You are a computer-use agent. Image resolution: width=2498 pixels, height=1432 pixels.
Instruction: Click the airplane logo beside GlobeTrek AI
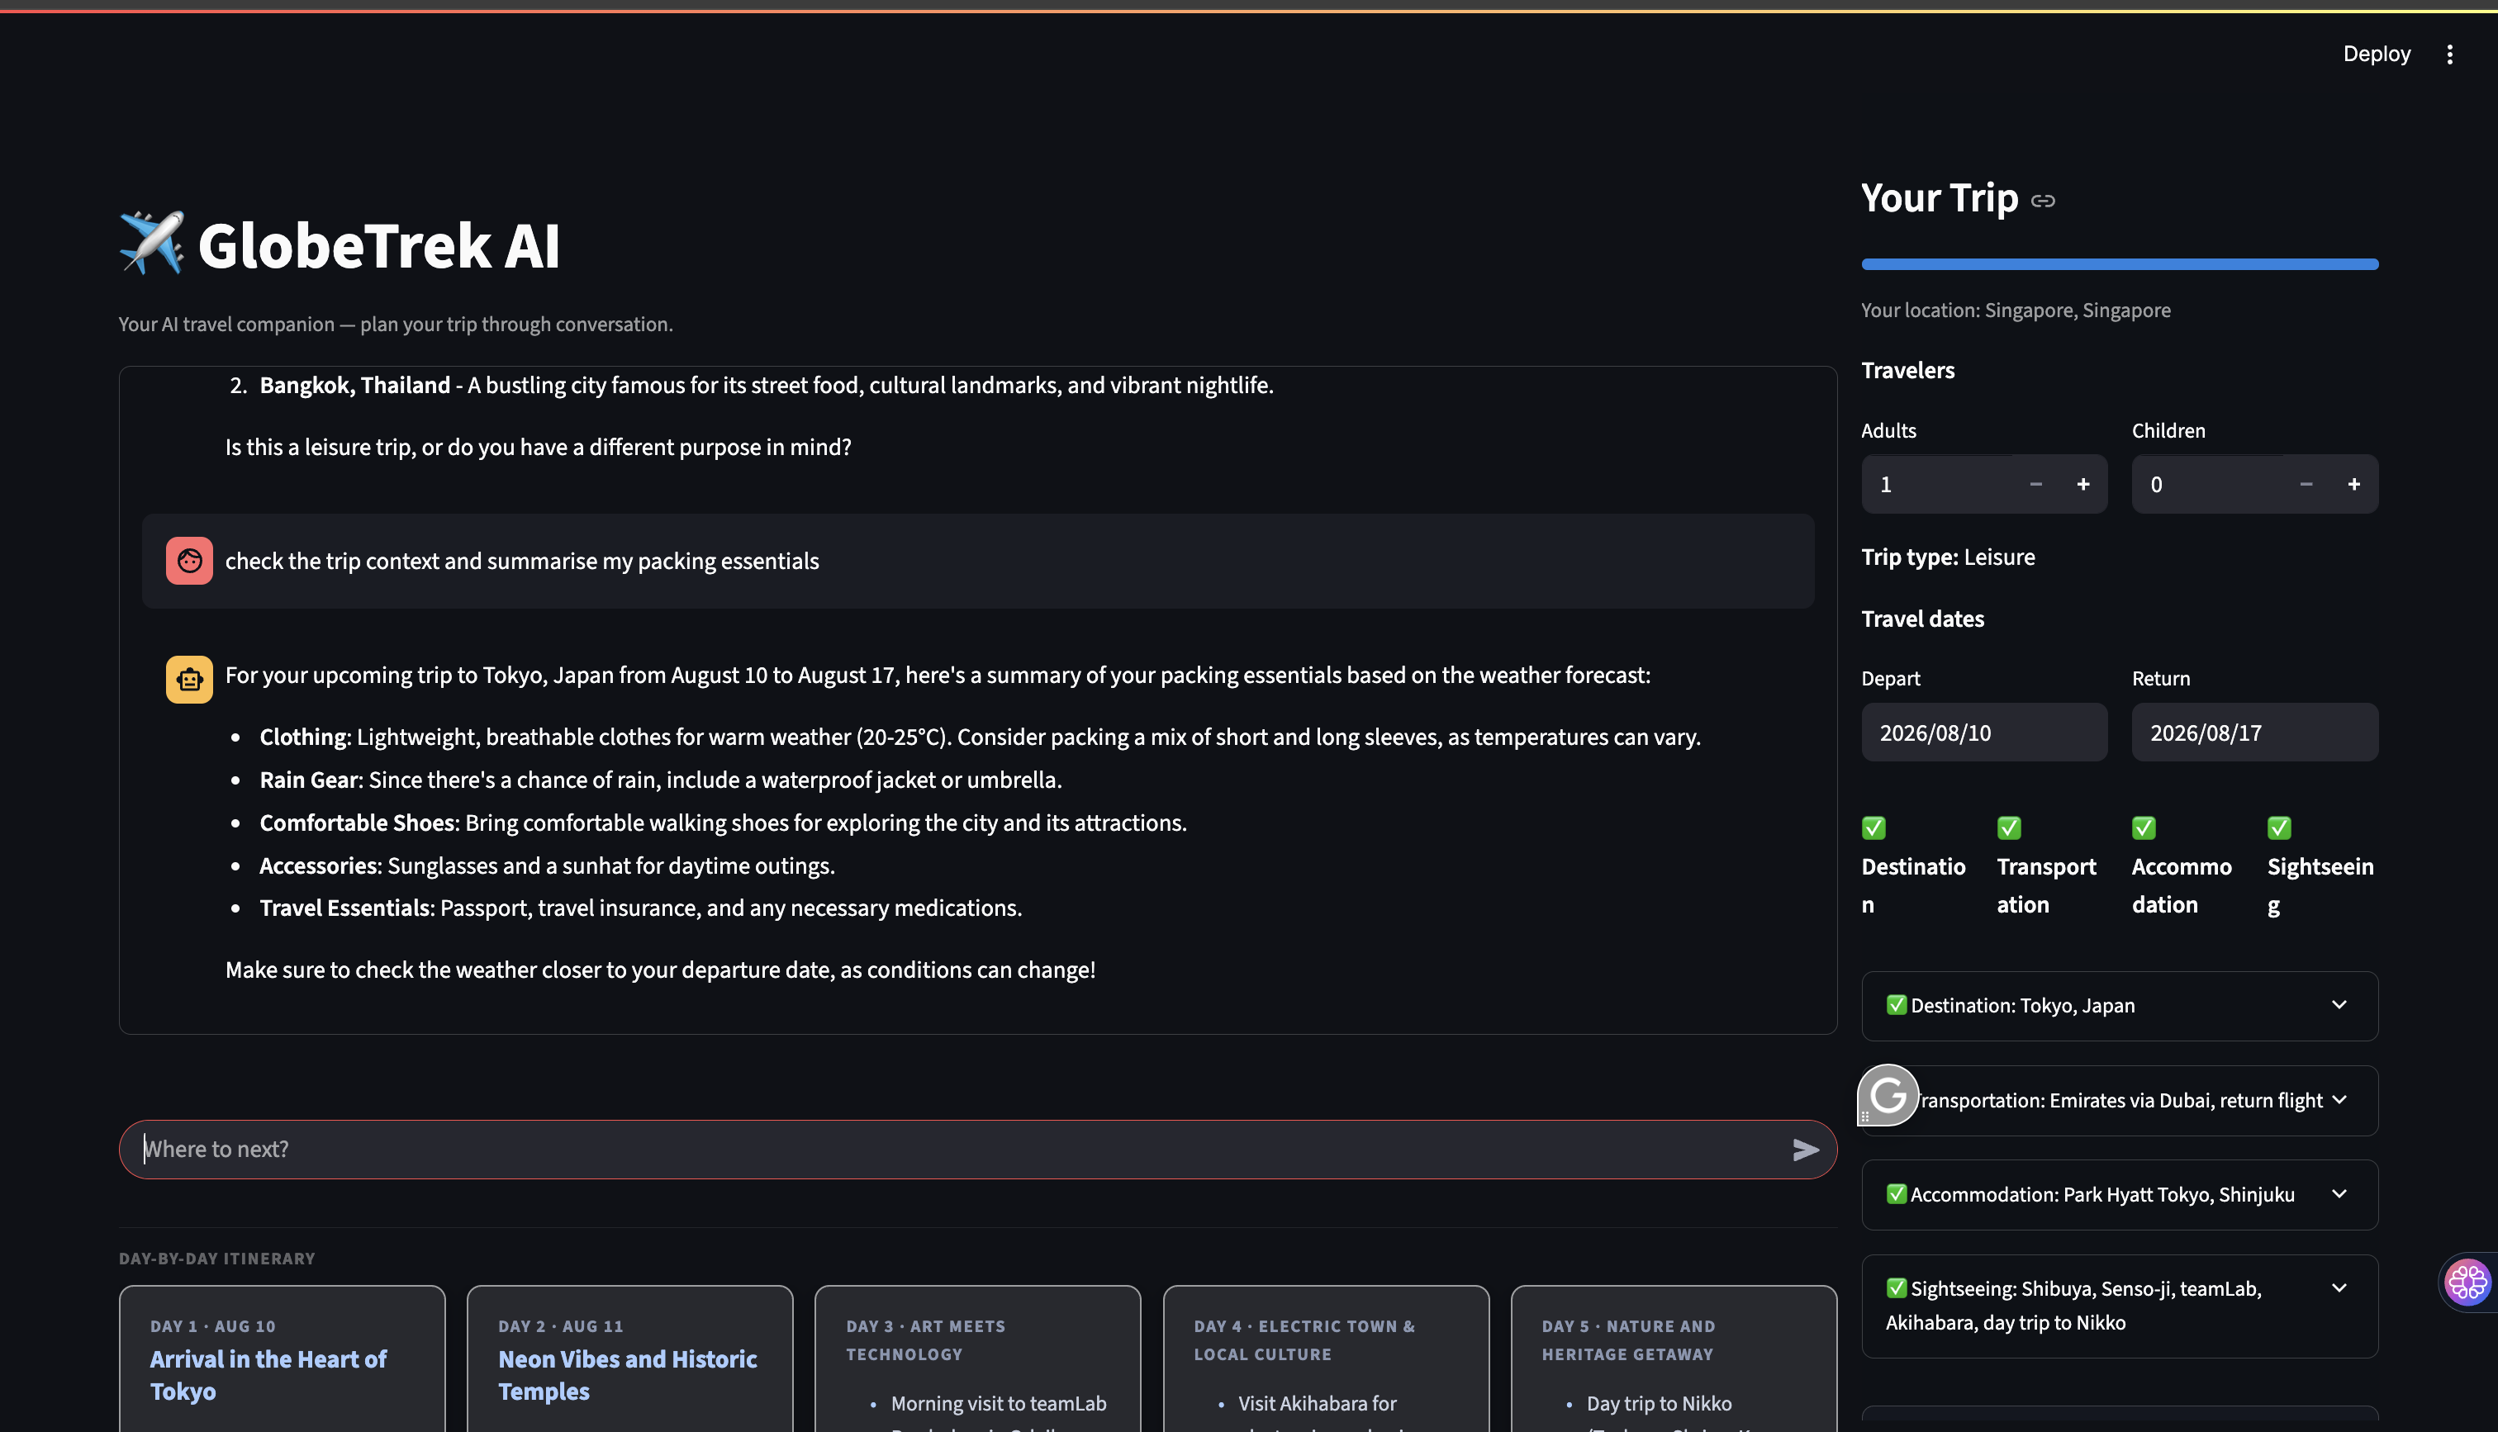(x=151, y=243)
